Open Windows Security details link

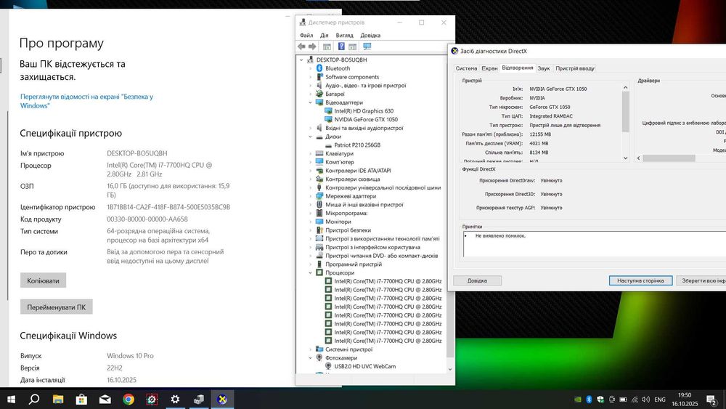pyautogui.click(x=86, y=101)
